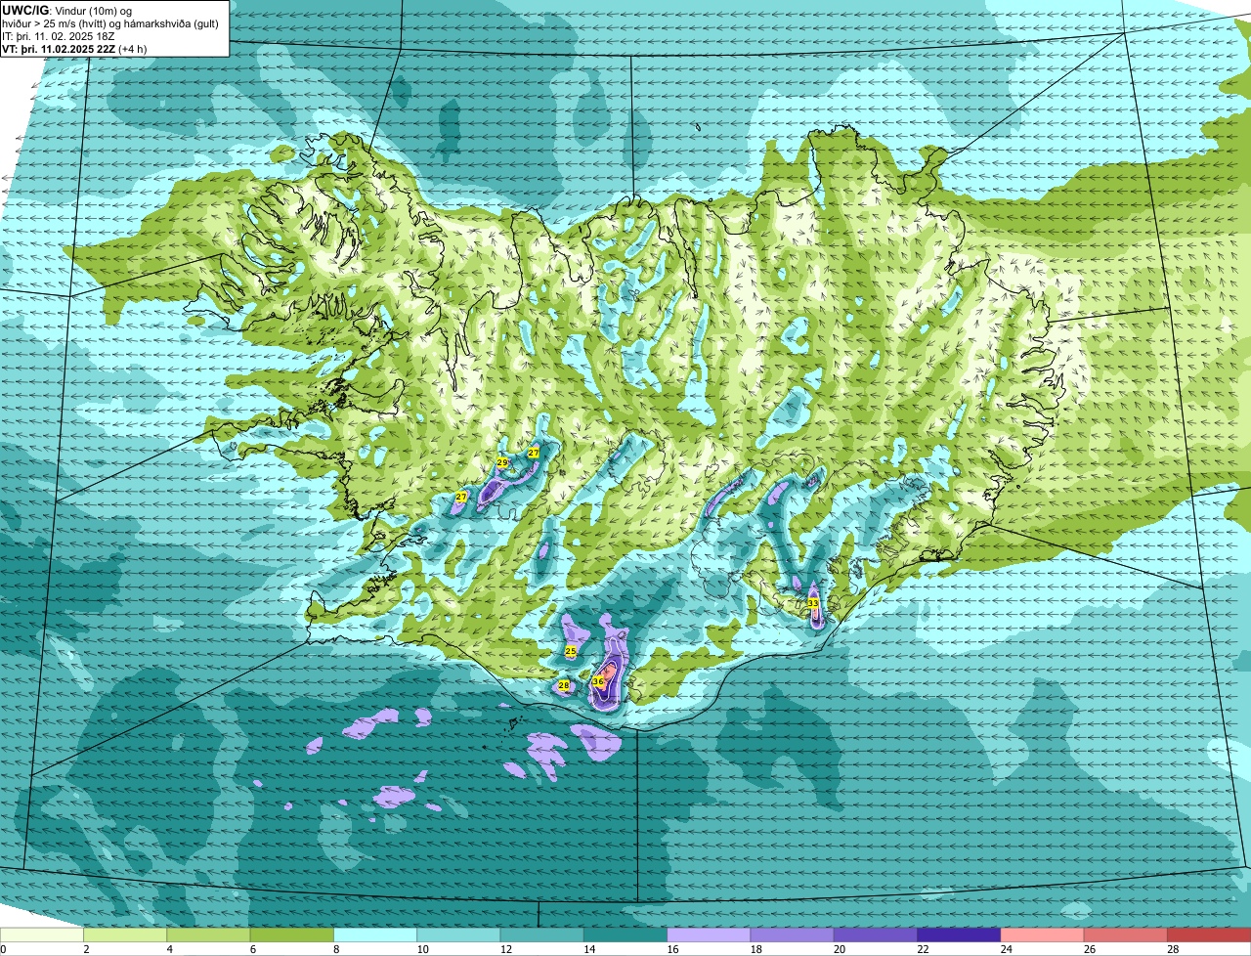Select the olive green 6–8 color bar swatch
1251x956 pixels.
pyautogui.click(x=292, y=934)
